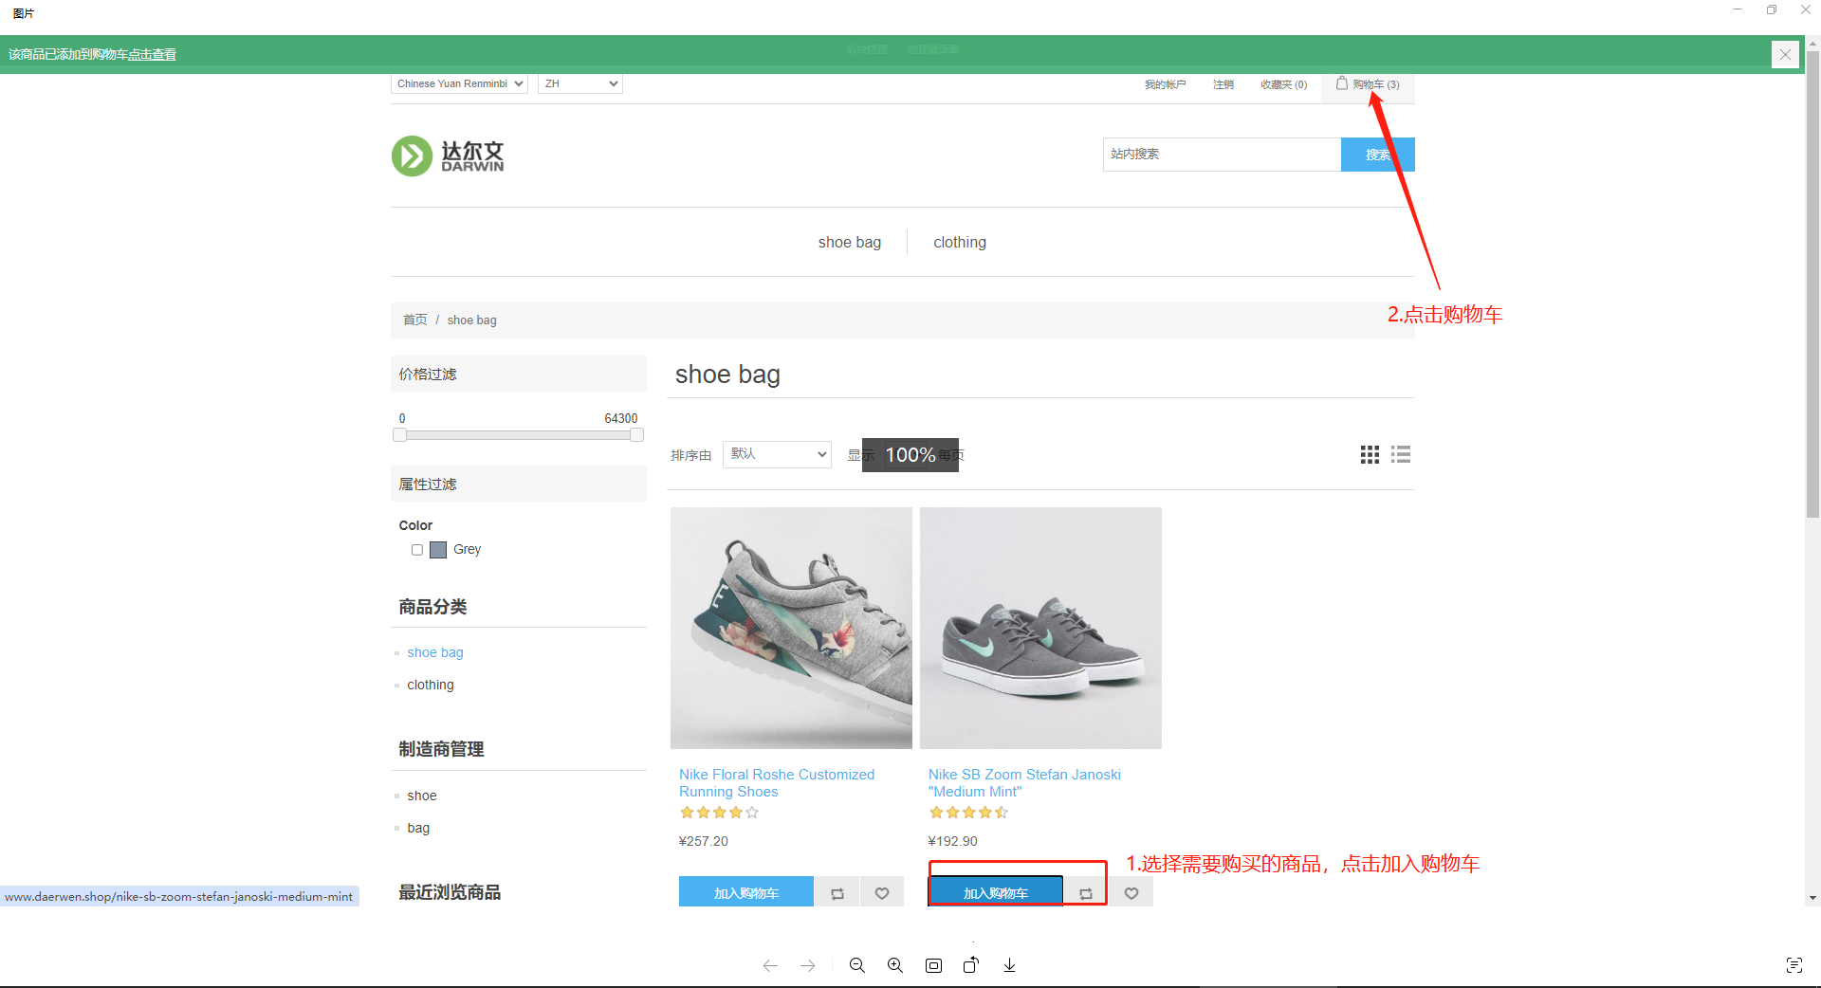Switch to grid view layout
This screenshot has height=988, width=1821.
click(x=1370, y=455)
